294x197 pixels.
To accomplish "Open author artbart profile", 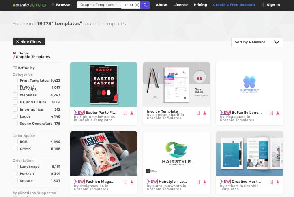I will [x=232, y=186].
